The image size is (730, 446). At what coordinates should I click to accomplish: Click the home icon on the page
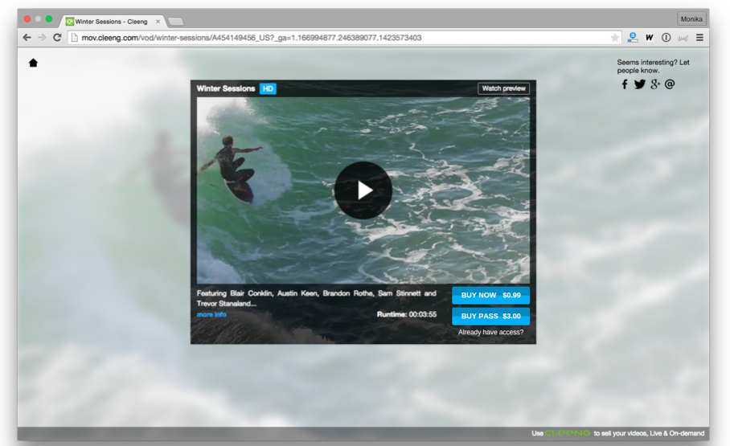[33, 63]
